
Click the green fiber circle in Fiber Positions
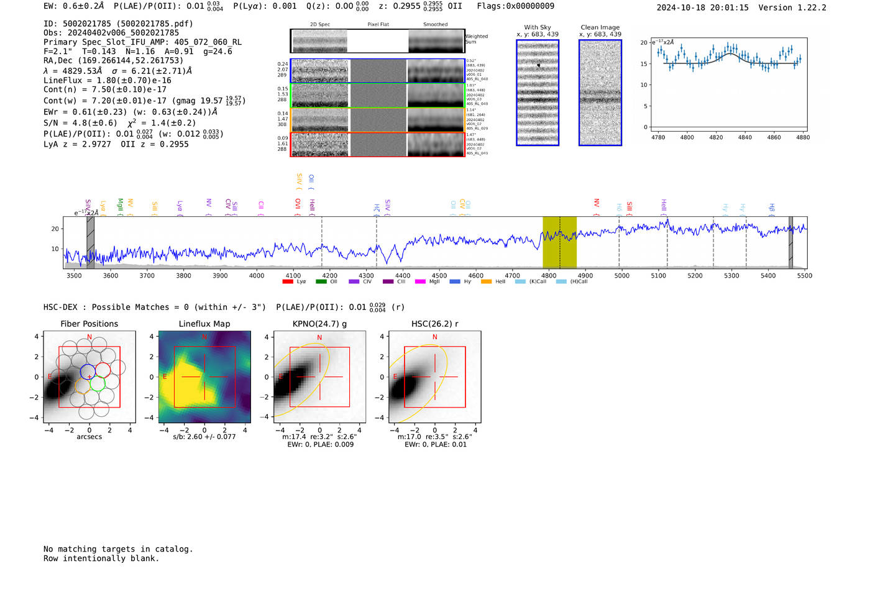pos(97,384)
